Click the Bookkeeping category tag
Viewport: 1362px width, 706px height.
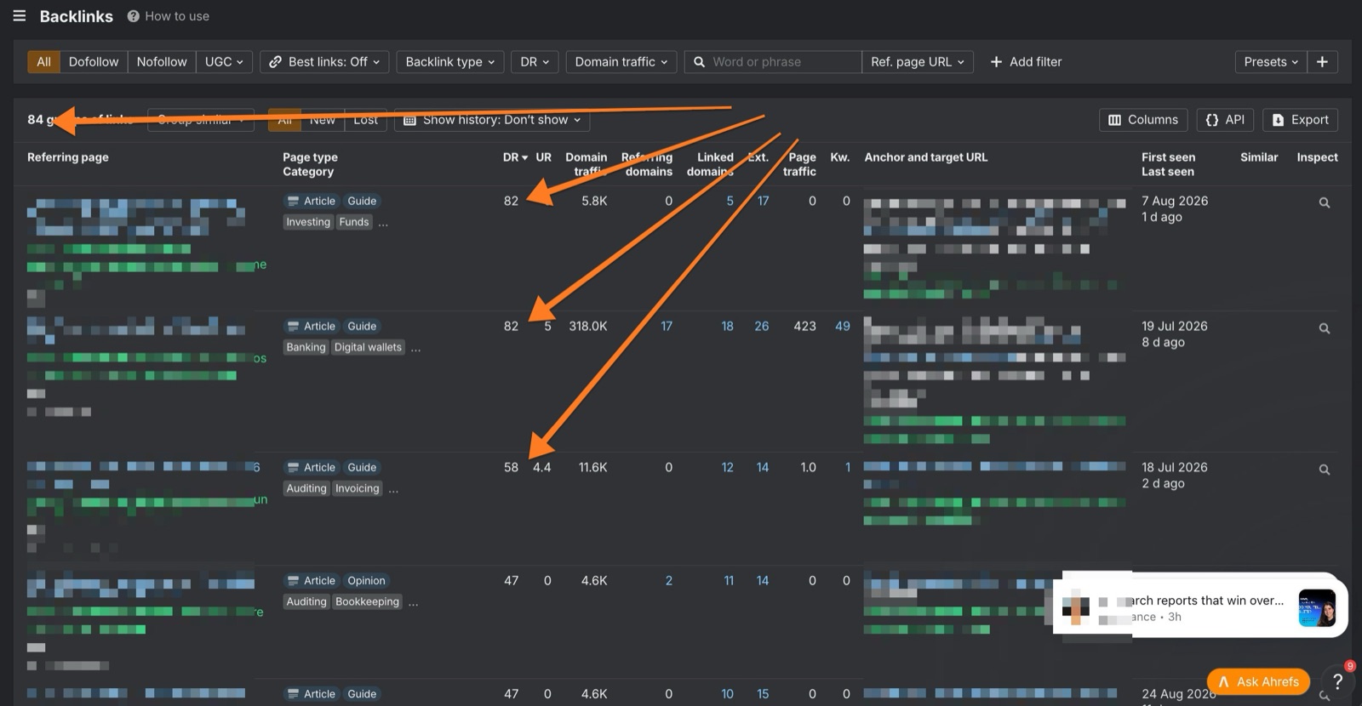[x=367, y=601]
